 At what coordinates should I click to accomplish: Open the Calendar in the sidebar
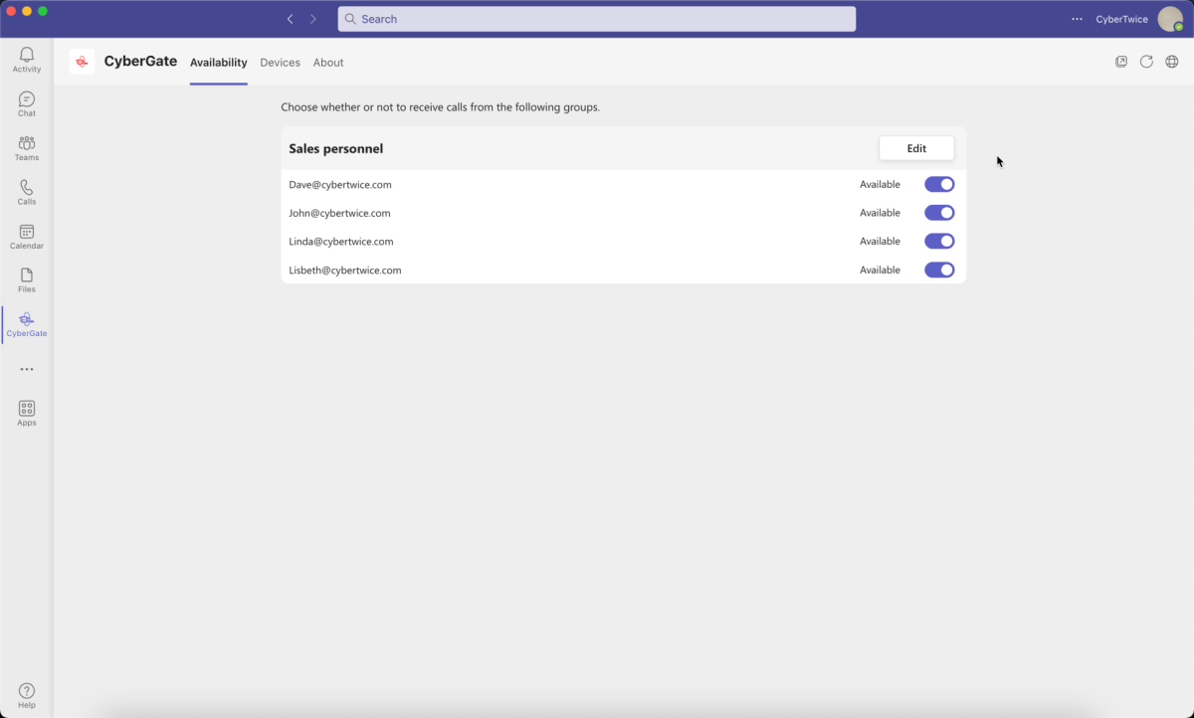click(x=27, y=237)
